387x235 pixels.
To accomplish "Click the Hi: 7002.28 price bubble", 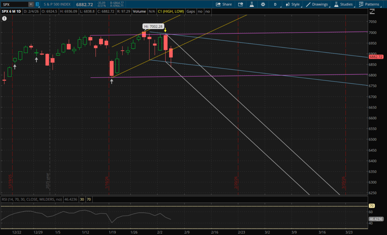I will pyautogui.click(x=153, y=26).
